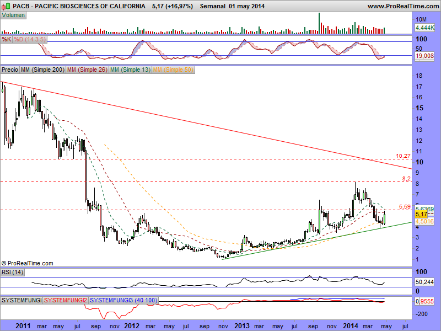Click the 50,244 RSI value

(424, 282)
